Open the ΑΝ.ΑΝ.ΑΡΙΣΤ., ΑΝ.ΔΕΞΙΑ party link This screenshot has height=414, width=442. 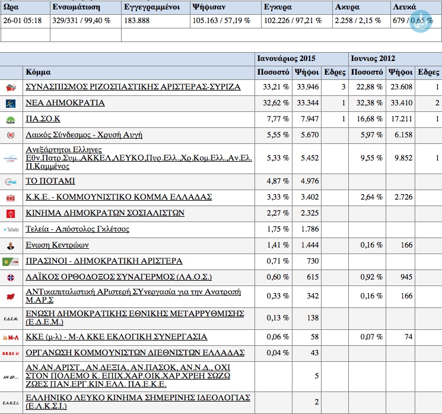(128, 376)
